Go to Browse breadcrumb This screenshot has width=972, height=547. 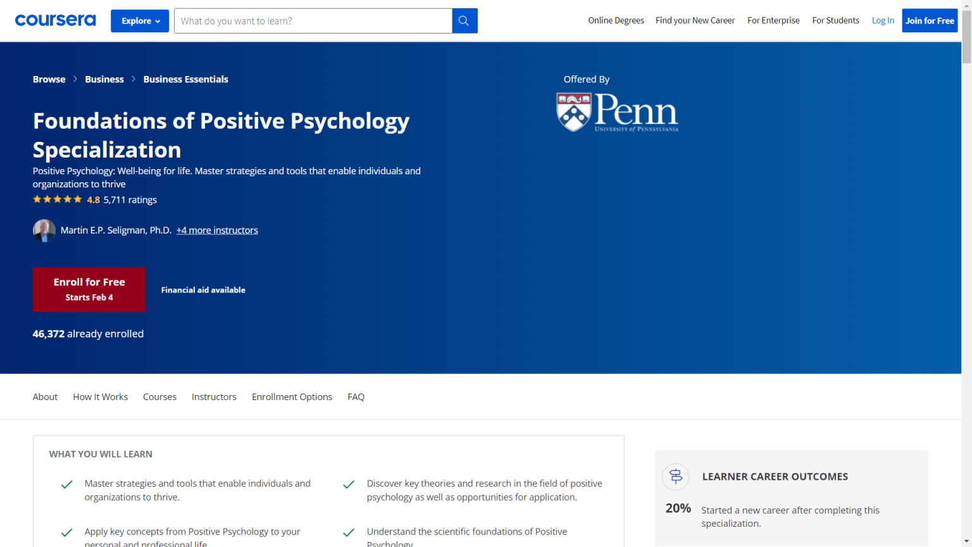point(49,79)
